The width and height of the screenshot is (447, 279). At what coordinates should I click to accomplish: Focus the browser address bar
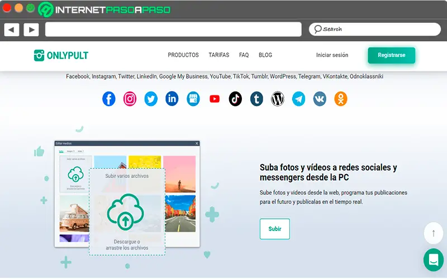[x=173, y=30]
